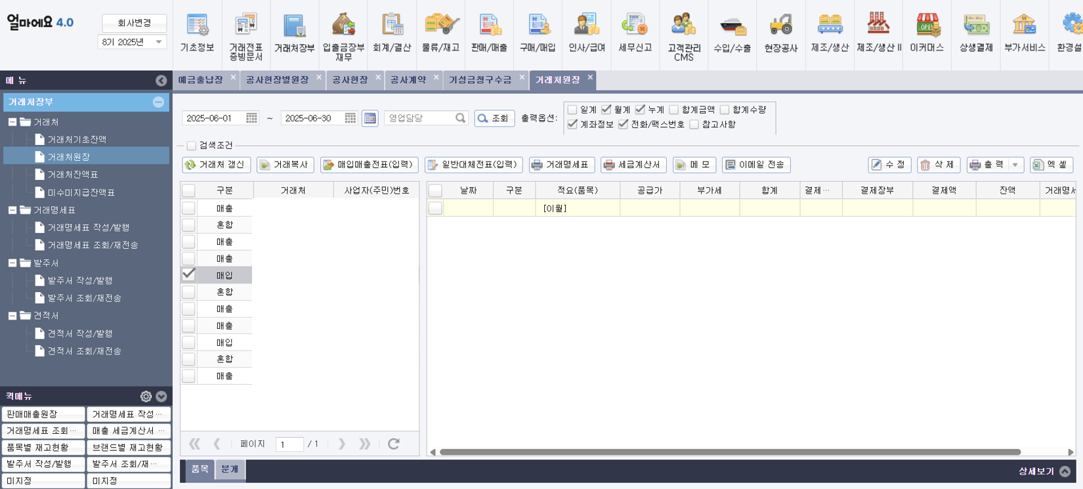Collapse the 견적서 tree folder

(12, 316)
